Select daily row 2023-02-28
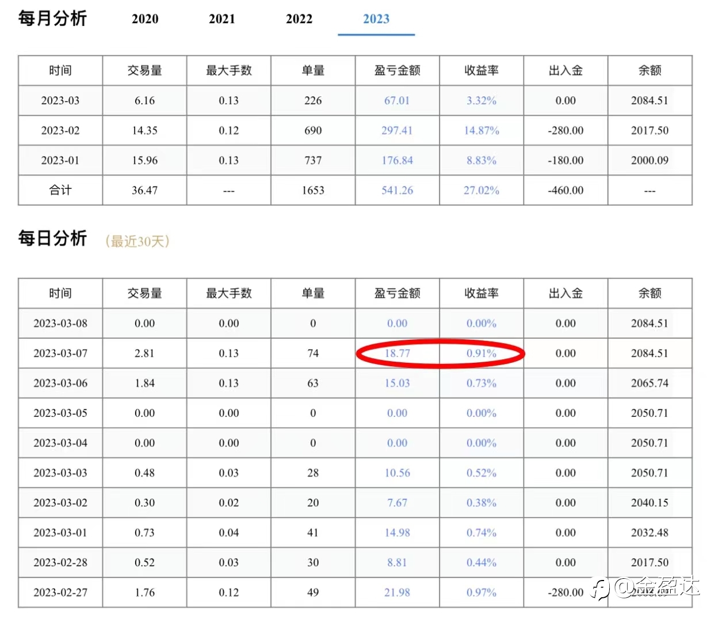This screenshot has width=707, height=622. click(355, 563)
